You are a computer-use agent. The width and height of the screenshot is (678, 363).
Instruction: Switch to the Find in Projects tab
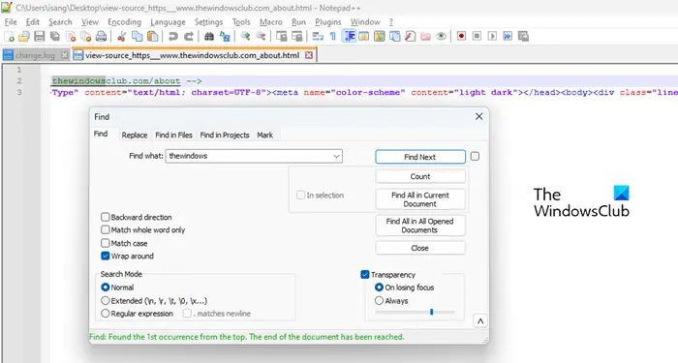(x=225, y=135)
